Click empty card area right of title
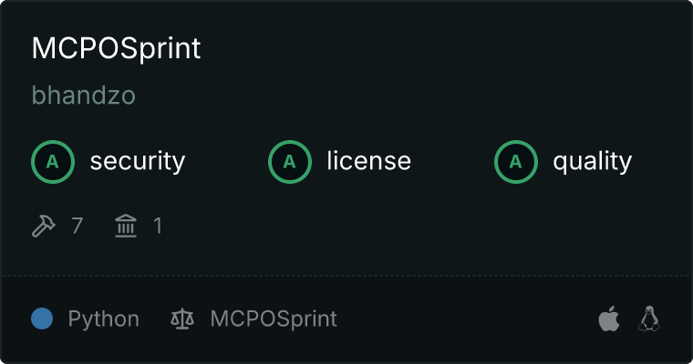This screenshot has height=364, width=693. [442, 48]
